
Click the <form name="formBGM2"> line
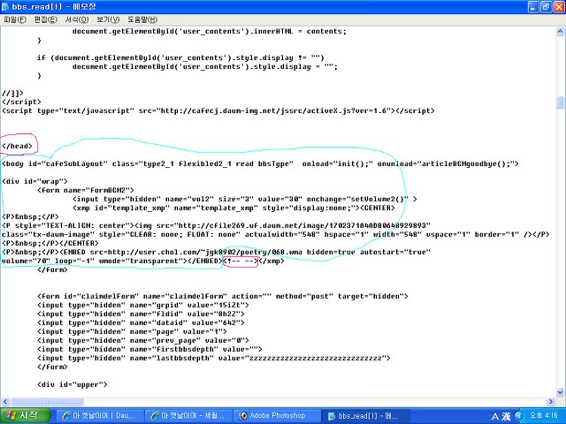[x=86, y=190]
